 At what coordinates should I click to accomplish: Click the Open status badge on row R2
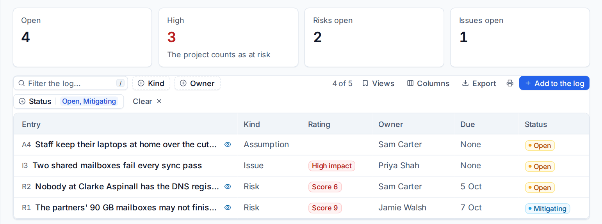pos(540,187)
